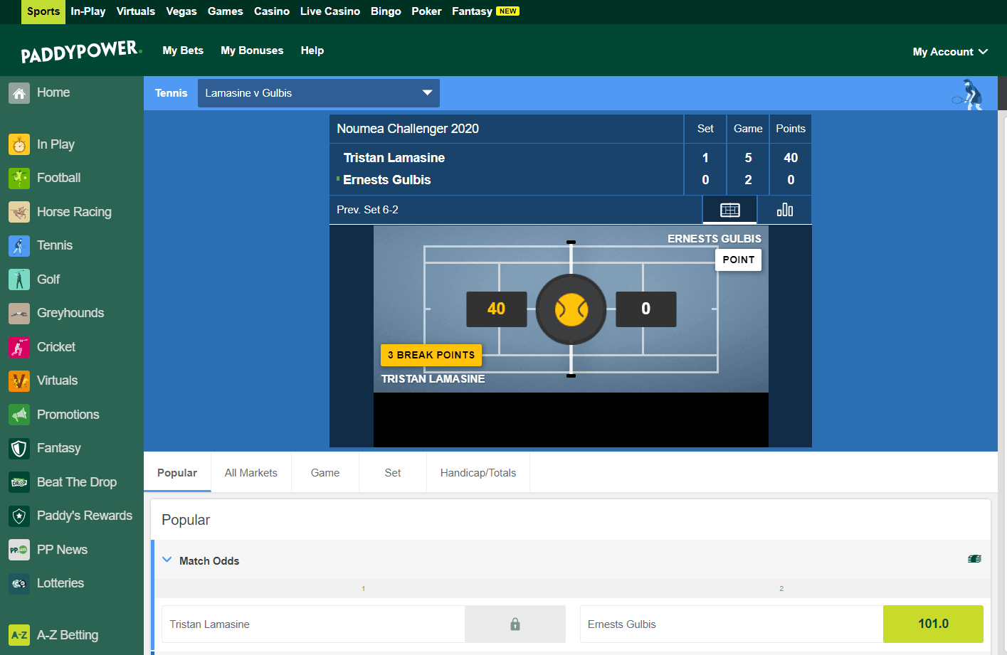The width and height of the screenshot is (1007, 655).
Task: Open the My Bonuses link
Action: [x=252, y=50]
